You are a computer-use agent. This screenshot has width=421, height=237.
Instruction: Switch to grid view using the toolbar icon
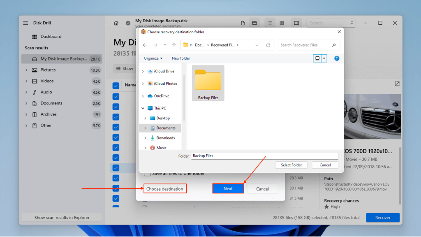coord(282,23)
